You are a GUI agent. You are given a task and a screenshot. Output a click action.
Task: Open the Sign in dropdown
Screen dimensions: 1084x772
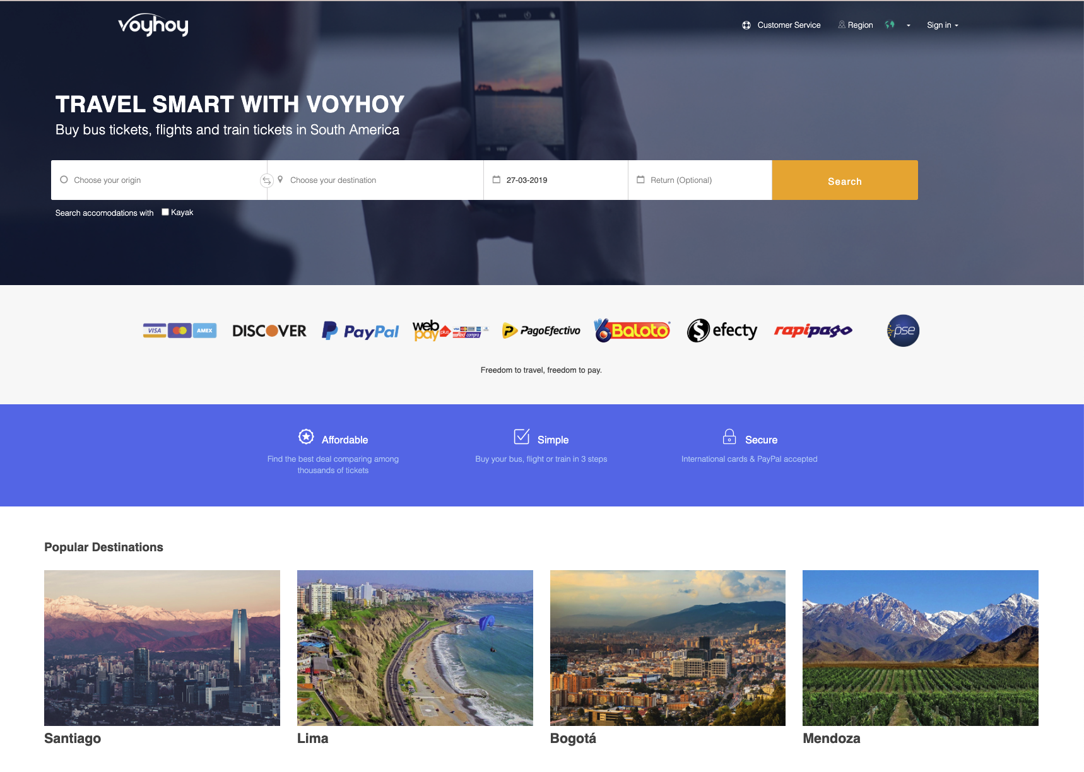point(943,25)
